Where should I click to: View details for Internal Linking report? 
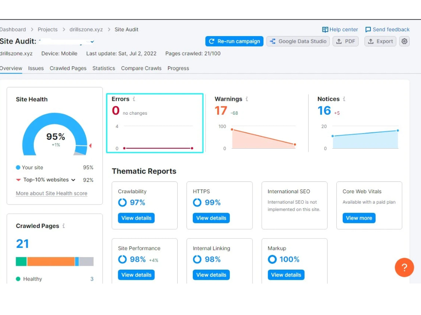(211, 275)
